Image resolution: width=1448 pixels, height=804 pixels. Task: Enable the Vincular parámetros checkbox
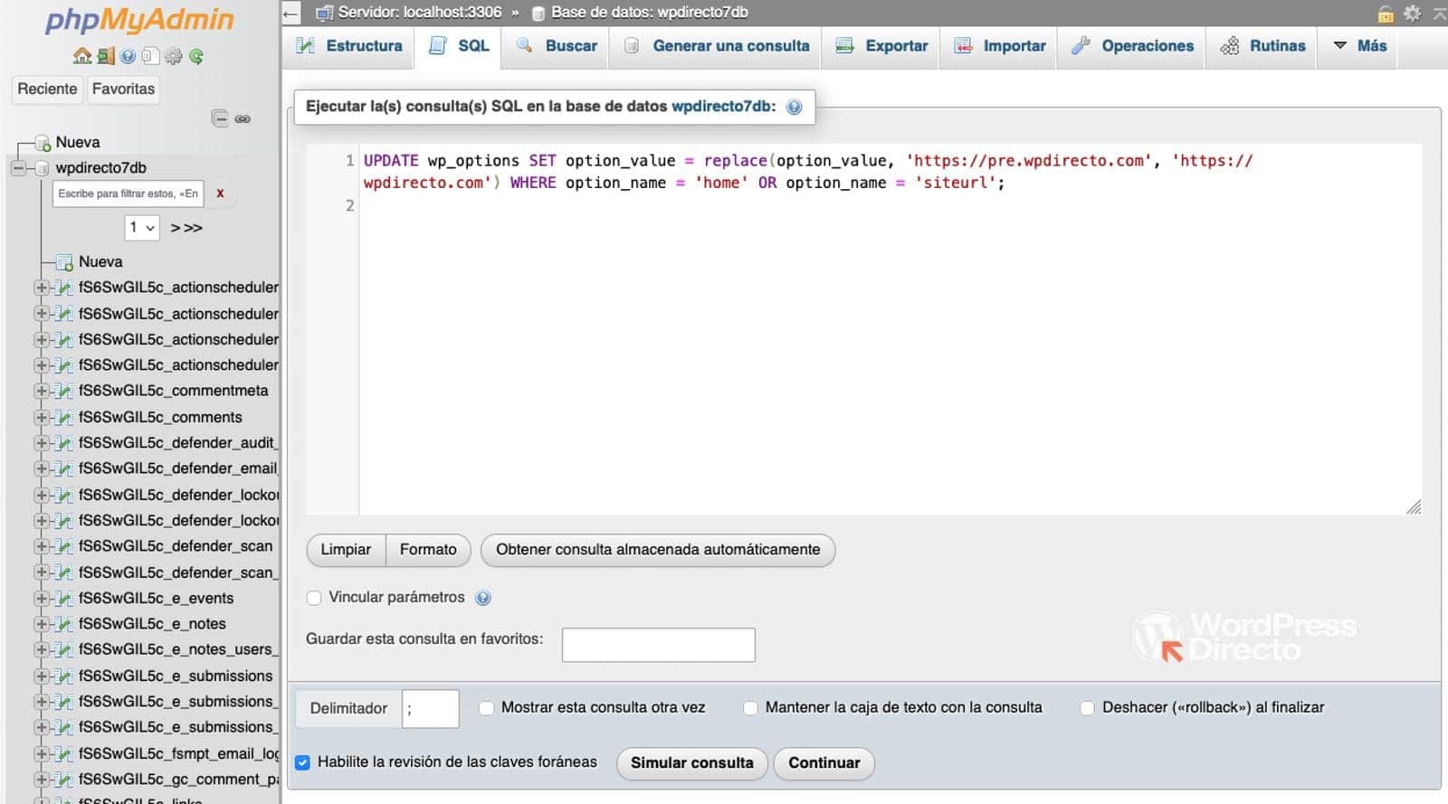point(314,598)
